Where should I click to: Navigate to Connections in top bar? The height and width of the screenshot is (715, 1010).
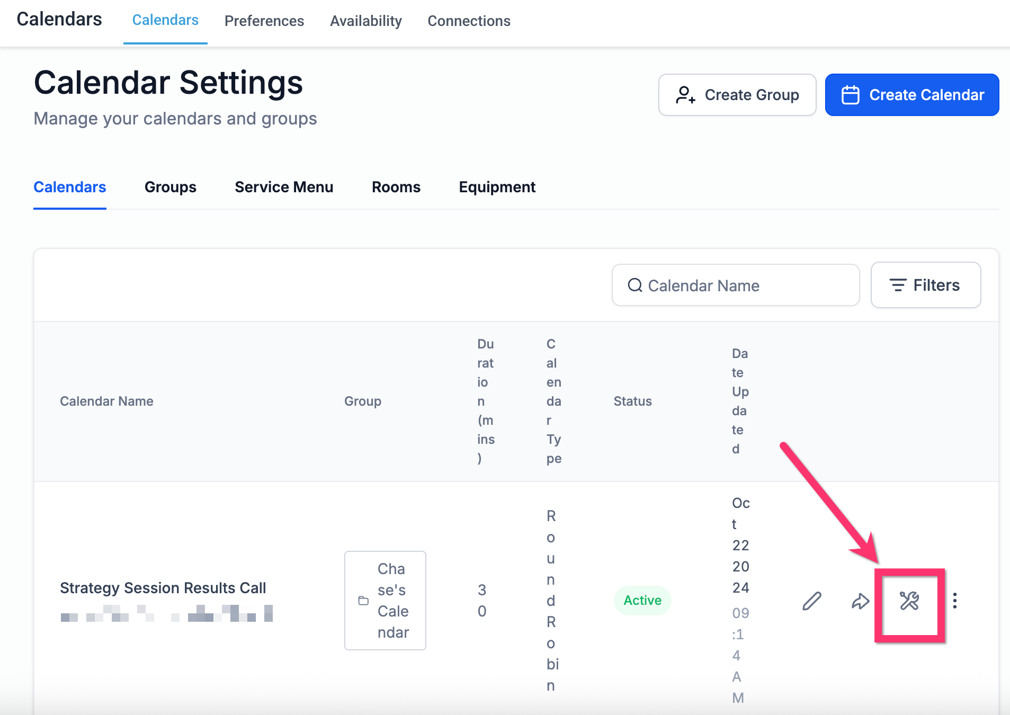point(469,21)
